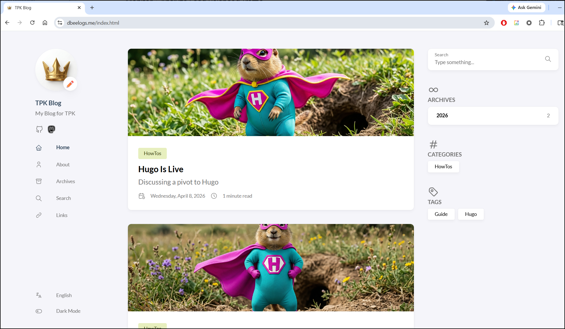
Task: Open the GitHub profile icon
Action: tap(39, 129)
